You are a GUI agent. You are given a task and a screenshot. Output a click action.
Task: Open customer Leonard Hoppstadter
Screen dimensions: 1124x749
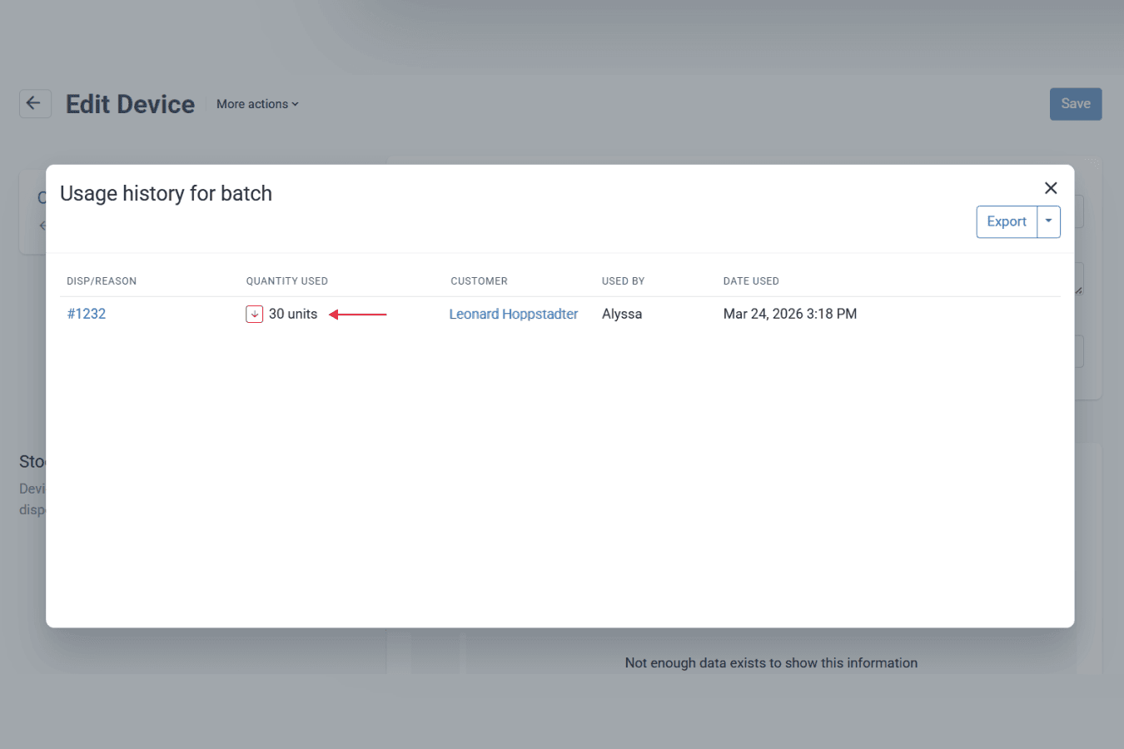pos(514,314)
